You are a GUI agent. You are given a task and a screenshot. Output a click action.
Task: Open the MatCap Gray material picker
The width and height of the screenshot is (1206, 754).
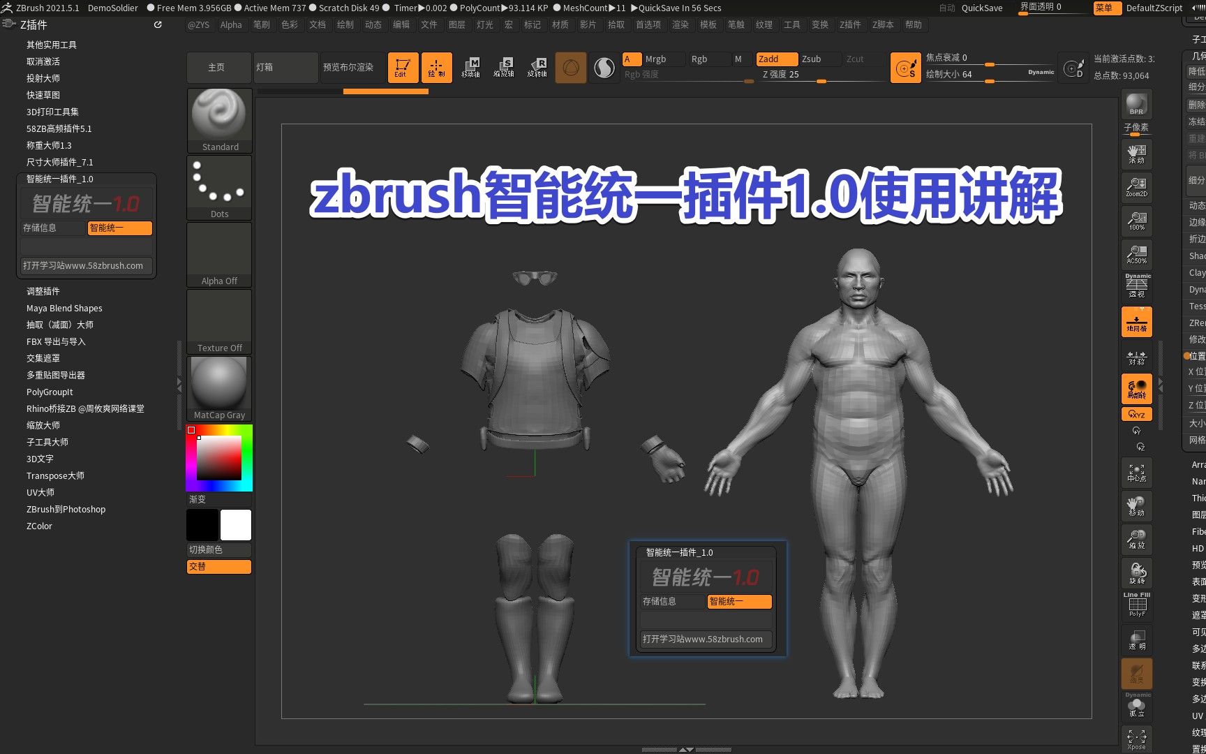click(219, 384)
